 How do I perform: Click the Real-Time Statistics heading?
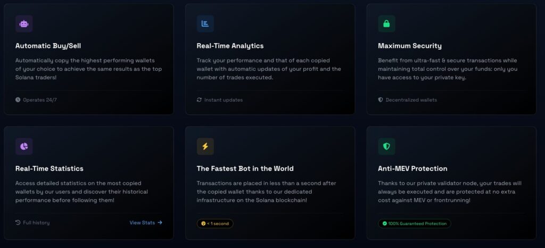[x=49, y=169]
